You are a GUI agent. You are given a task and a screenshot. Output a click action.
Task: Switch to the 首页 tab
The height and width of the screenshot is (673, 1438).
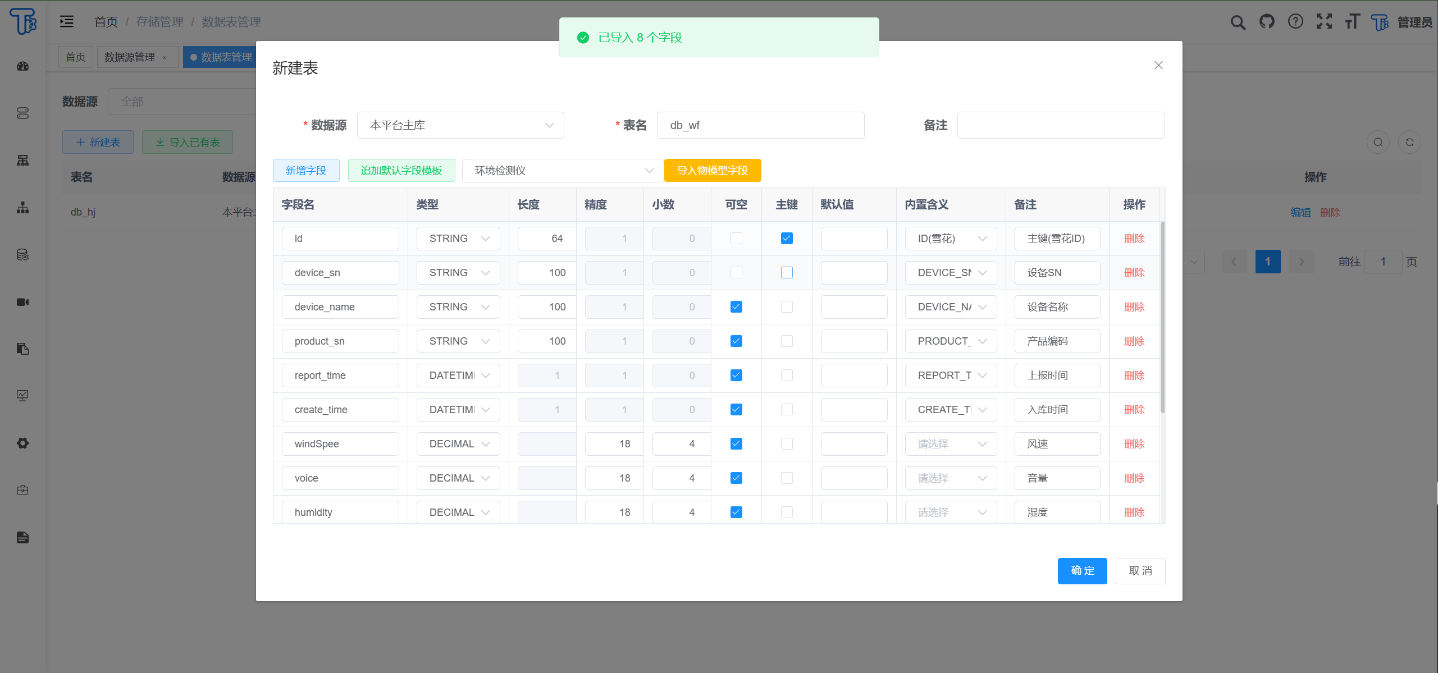76,57
